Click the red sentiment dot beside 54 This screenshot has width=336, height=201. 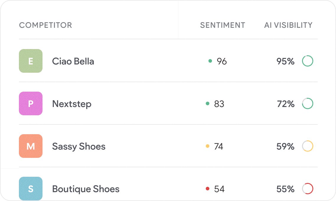(x=208, y=189)
